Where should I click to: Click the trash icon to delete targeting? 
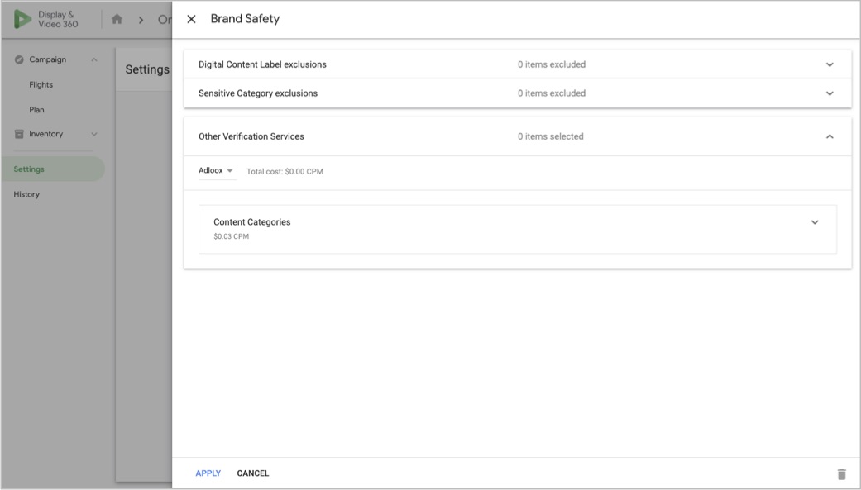pos(841,473)
